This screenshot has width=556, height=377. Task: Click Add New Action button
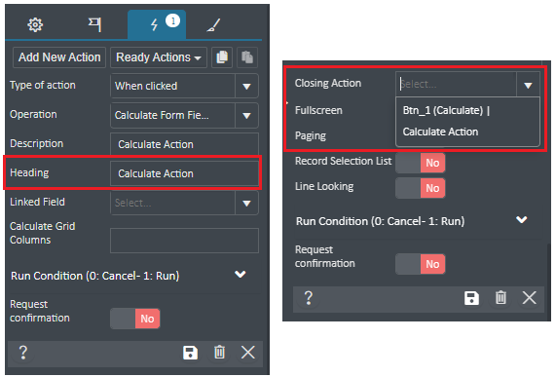[59, 57]
